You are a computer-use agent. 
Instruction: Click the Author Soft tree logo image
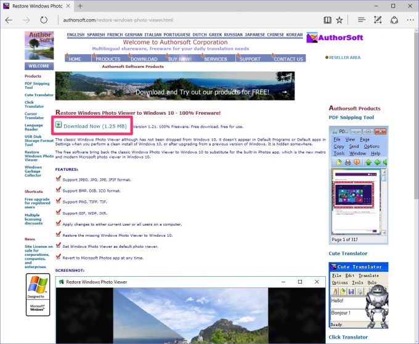[x=39, y=46]
